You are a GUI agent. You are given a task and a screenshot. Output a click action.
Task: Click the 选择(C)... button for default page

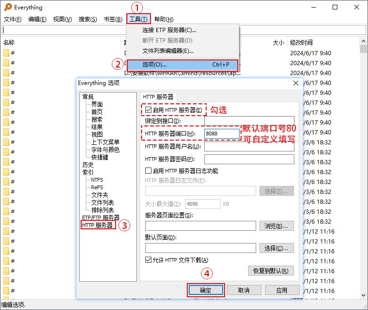(276, 248)
